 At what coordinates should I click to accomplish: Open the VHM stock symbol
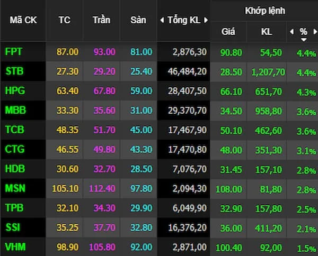[x=15, y=247]
